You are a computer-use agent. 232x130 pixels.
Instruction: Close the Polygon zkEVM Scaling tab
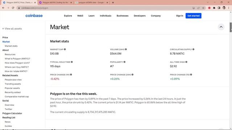click(x=71, y=3)
